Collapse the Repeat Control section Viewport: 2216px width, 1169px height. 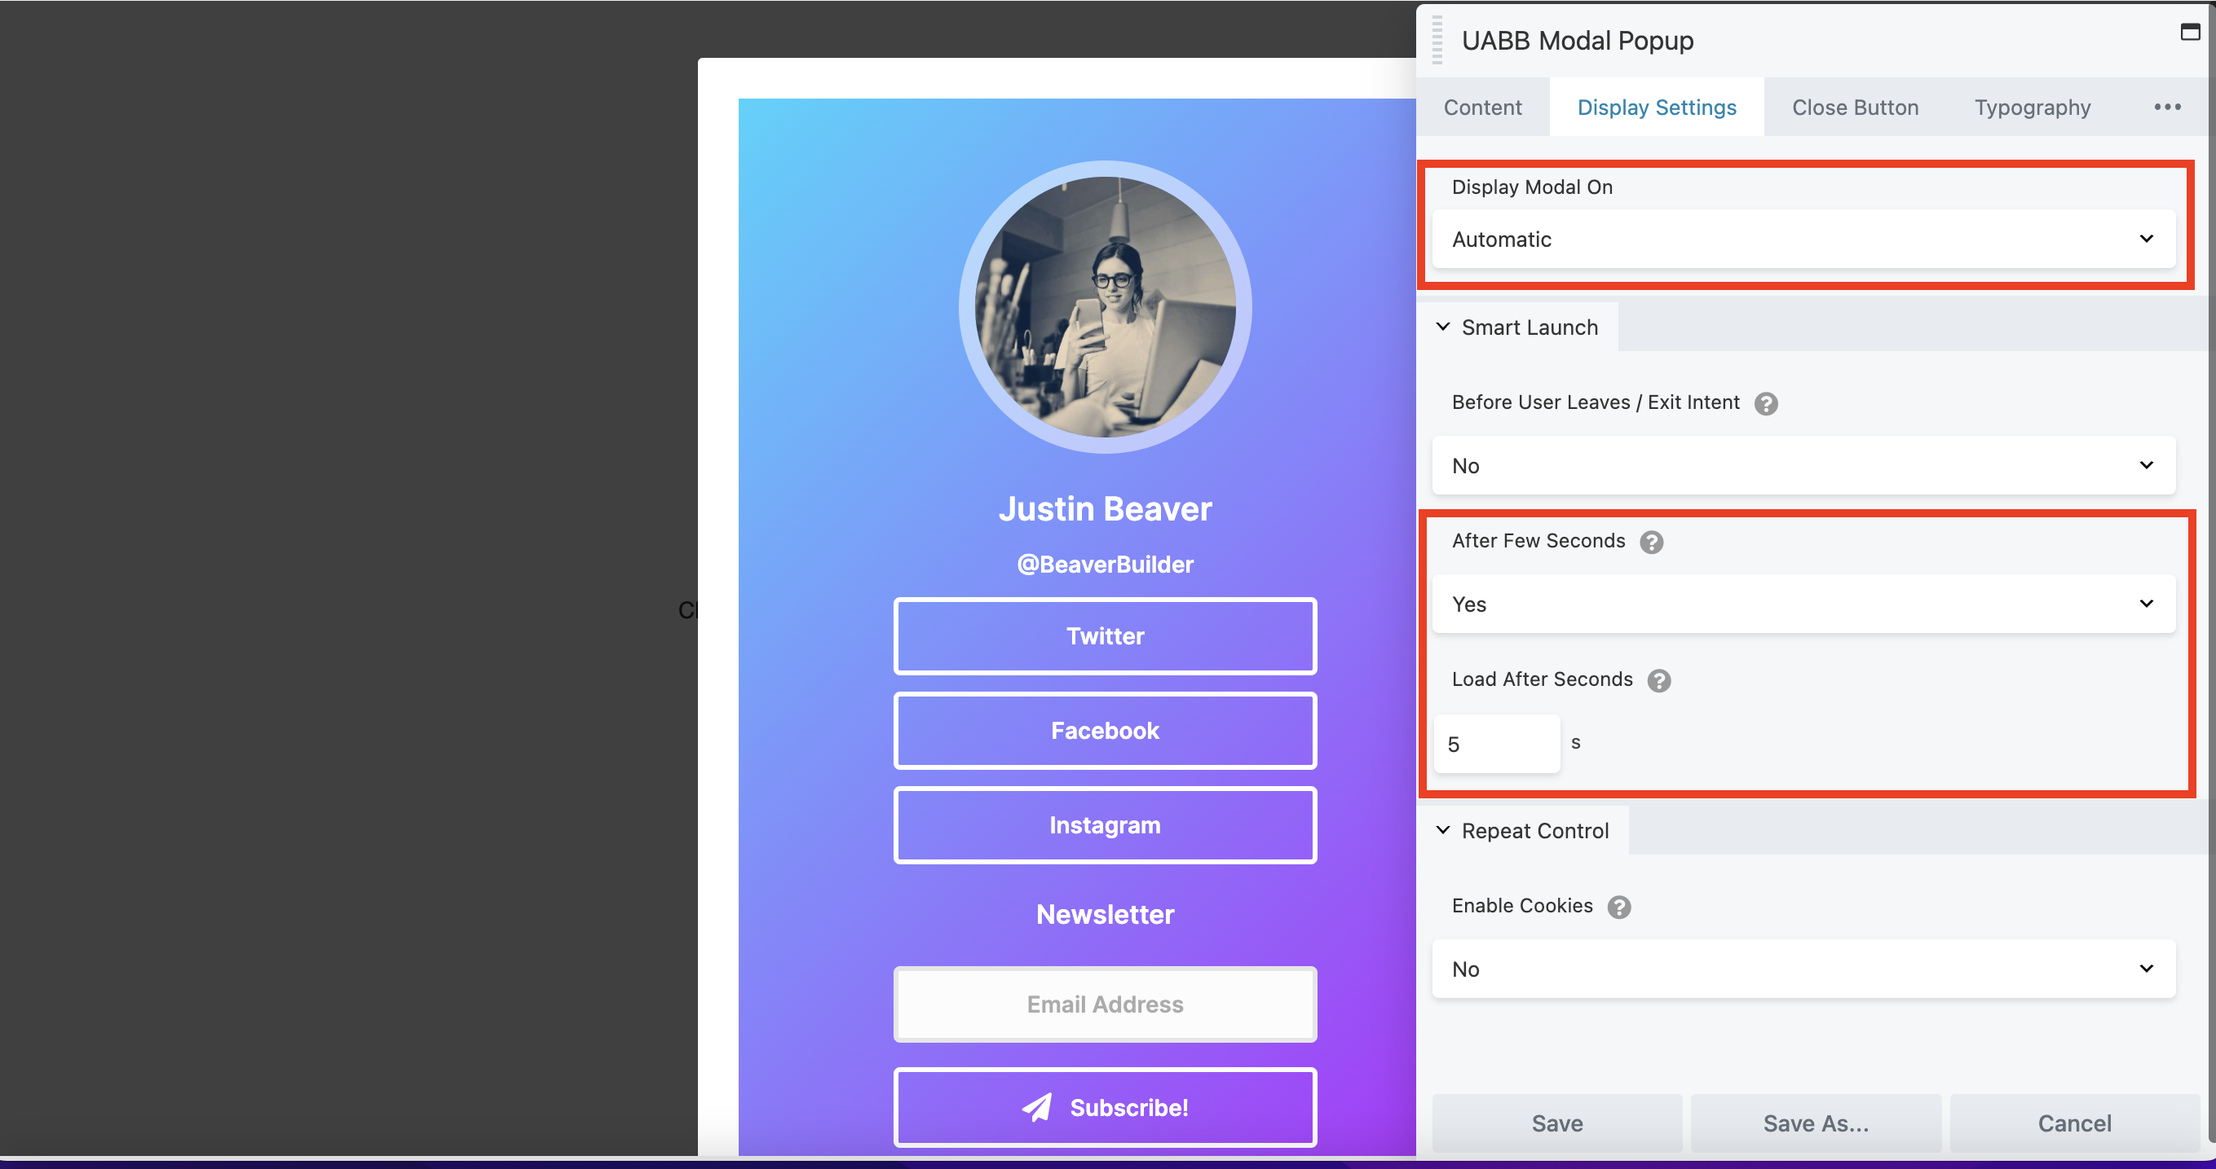[1523, 831]
